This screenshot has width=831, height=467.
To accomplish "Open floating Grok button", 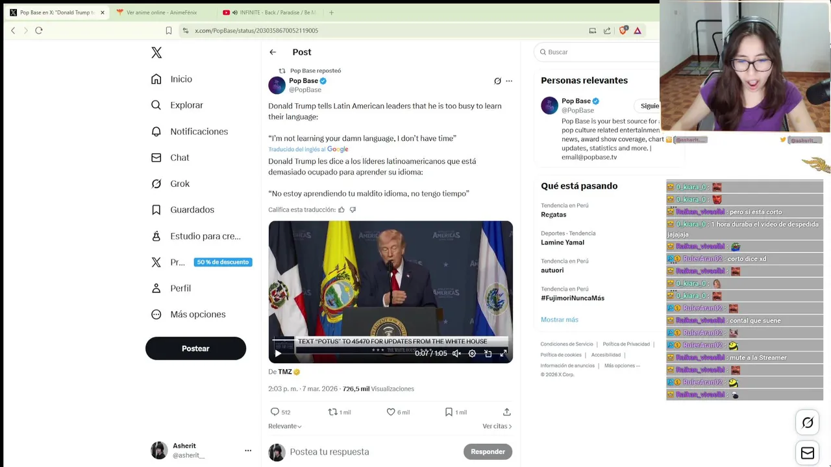I will (x=808, y=423).
